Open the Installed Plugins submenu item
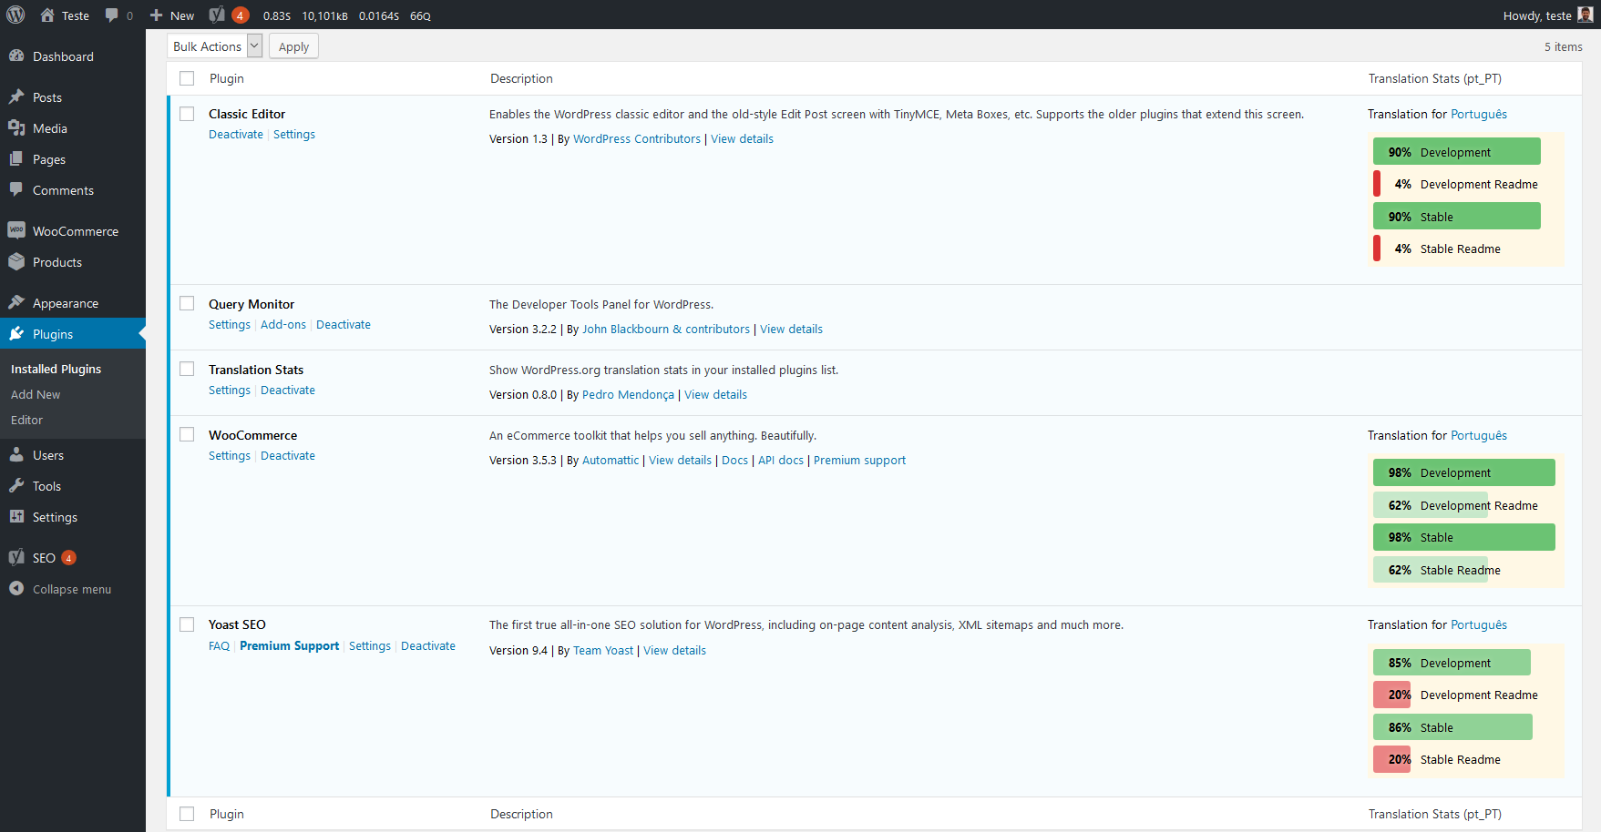 click(56, 369)
